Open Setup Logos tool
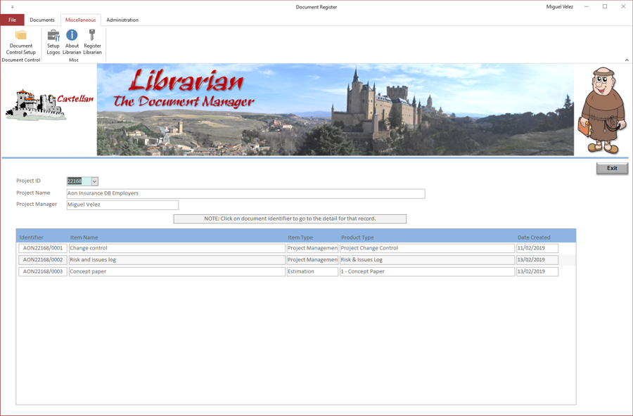 (x=53, y=42)
